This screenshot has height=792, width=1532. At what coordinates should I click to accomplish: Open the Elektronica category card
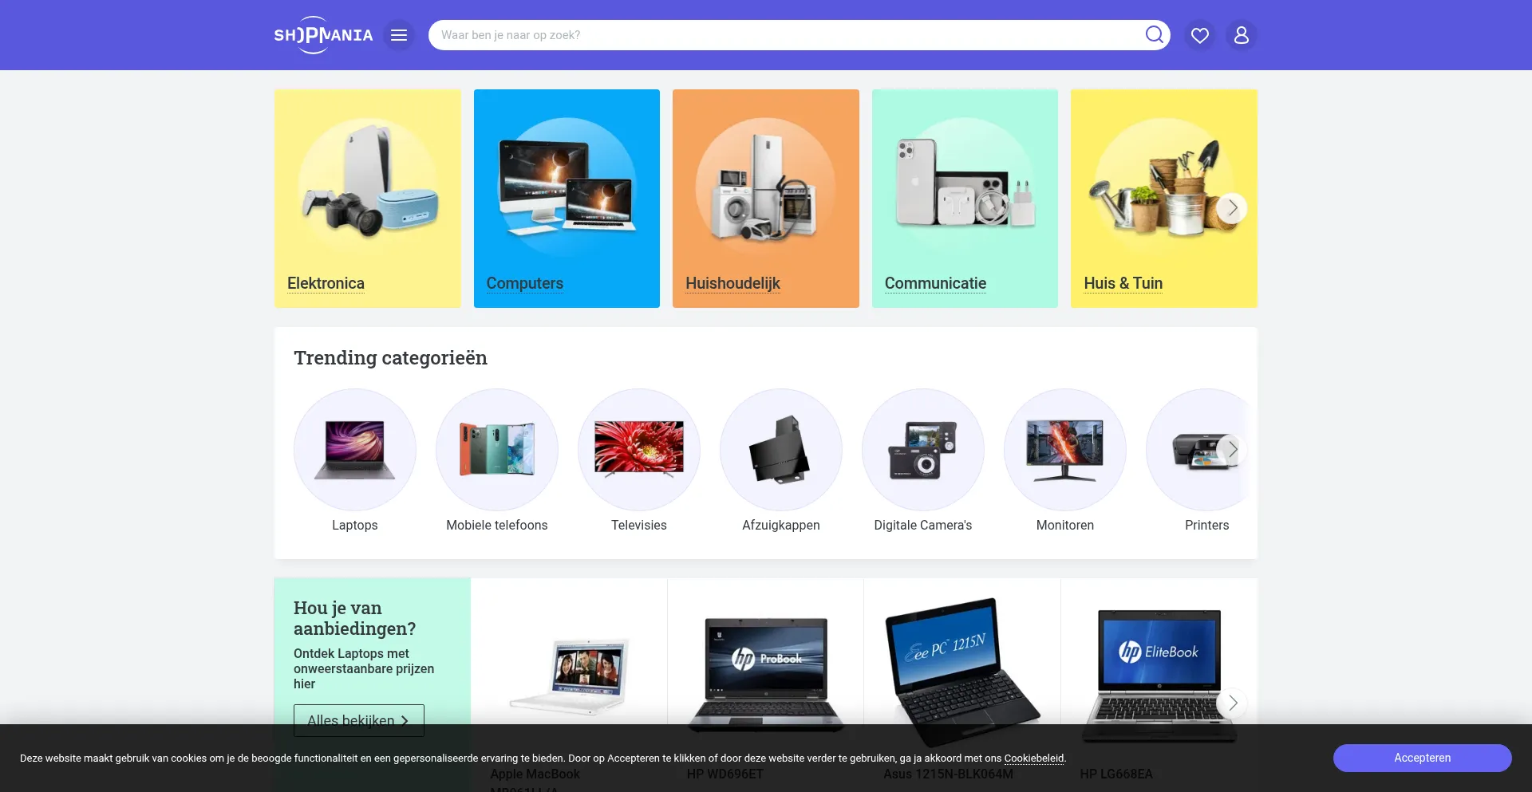click(x=368, y=199)
